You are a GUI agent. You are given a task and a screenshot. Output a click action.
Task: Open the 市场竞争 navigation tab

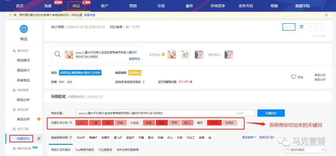(x=217, y=6)
